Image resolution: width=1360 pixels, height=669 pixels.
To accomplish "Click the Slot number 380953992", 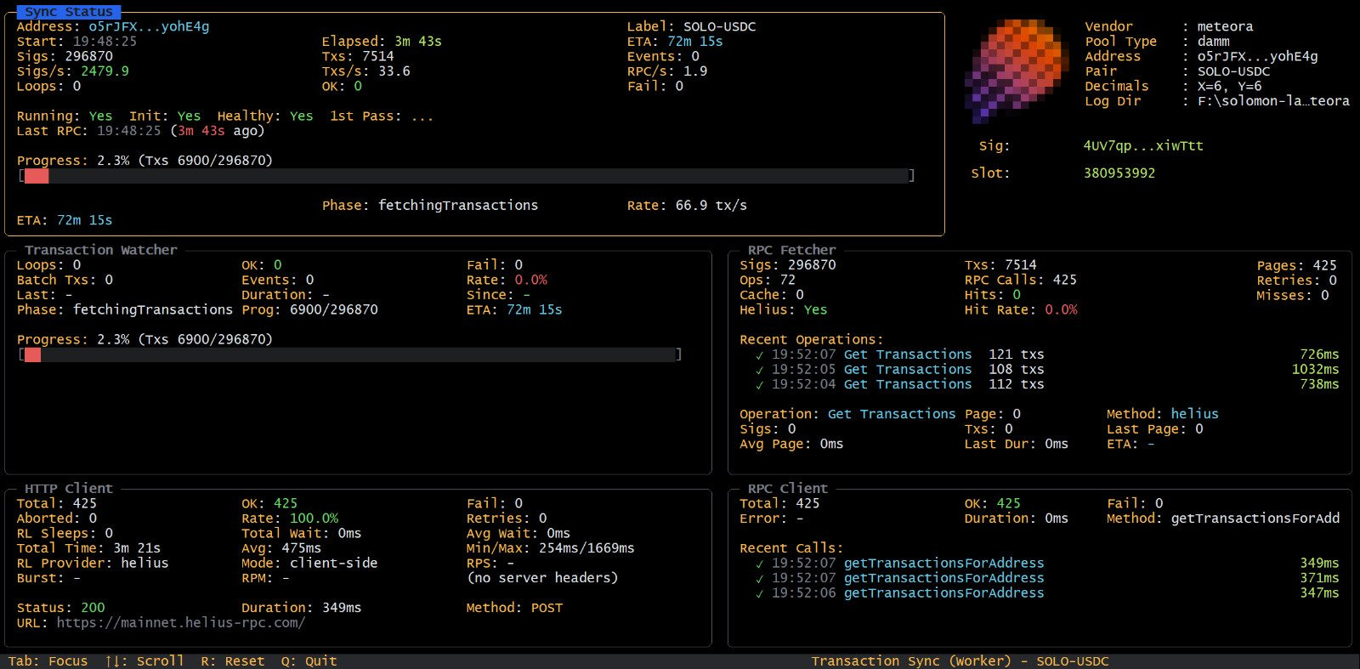I will pos(1119,173).
